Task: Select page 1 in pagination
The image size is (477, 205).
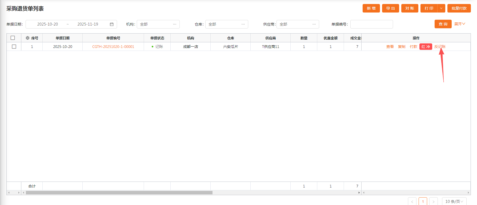Action: tap(423, 201)
